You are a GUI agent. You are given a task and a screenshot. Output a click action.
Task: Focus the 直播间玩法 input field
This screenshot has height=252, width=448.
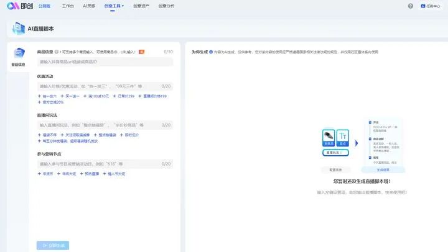tap(105, 125)
